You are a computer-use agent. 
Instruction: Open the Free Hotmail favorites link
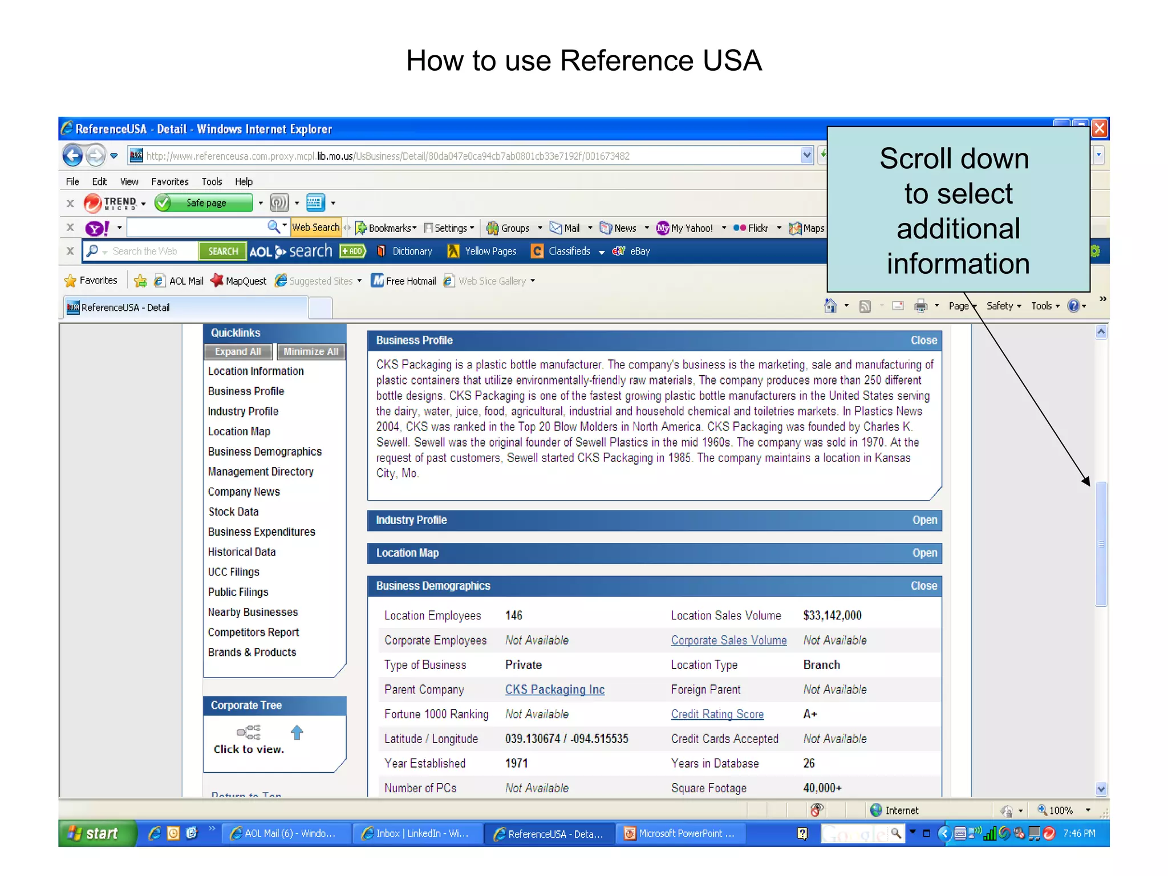pos(404,281)
